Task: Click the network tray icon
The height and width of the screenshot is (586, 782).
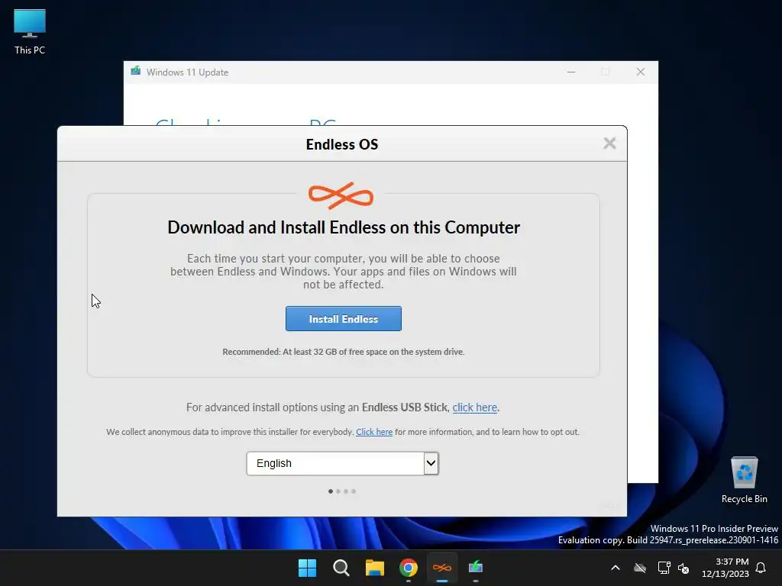Action: pyautogui.click(x=664, y=568)
